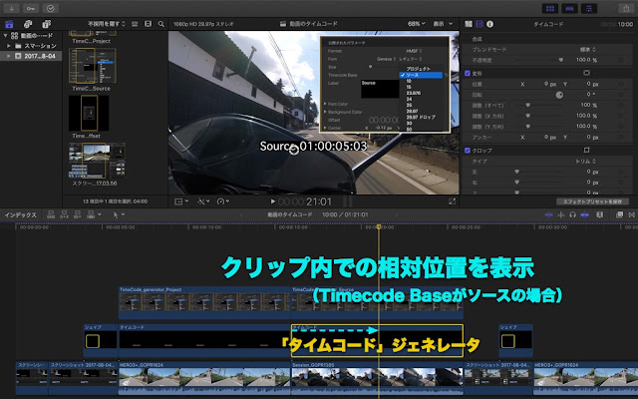
Task: Click the インデックス index button
Action: [x=20, y=214]
